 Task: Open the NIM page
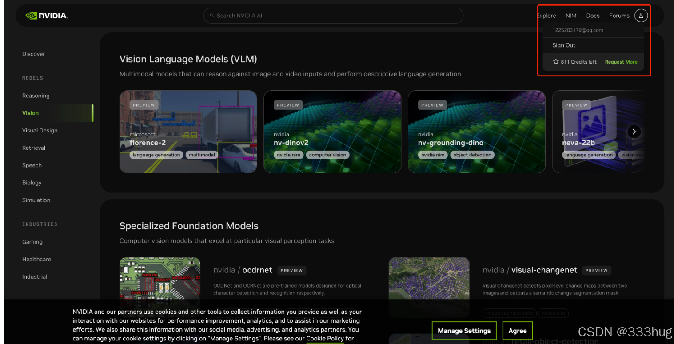coord(571,16)
